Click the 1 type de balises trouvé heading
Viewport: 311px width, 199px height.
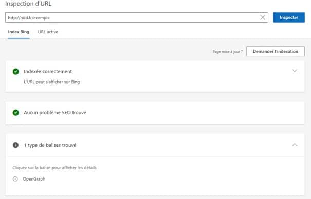(50, 145)
